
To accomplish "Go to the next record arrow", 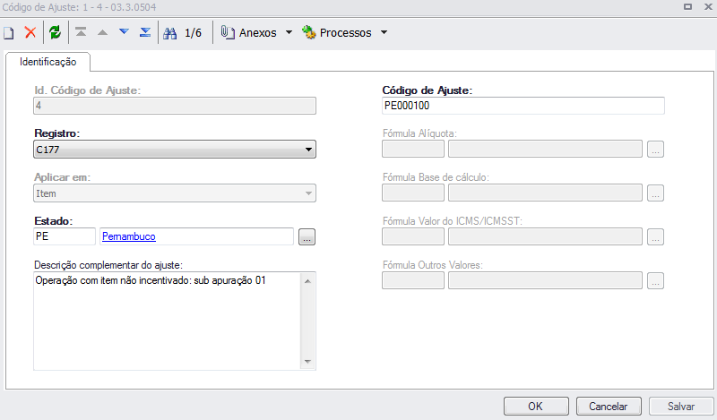I will pyautogui.click(x=124, y=33).
